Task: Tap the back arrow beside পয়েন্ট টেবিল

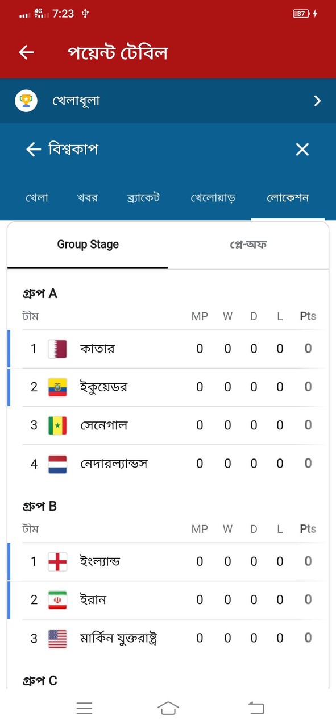Action: [x=26, y=52]
